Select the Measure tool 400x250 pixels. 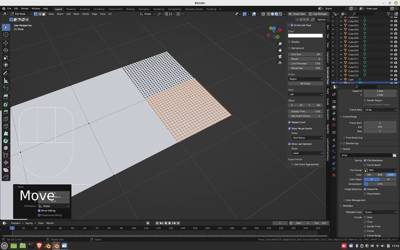(6, 81)
